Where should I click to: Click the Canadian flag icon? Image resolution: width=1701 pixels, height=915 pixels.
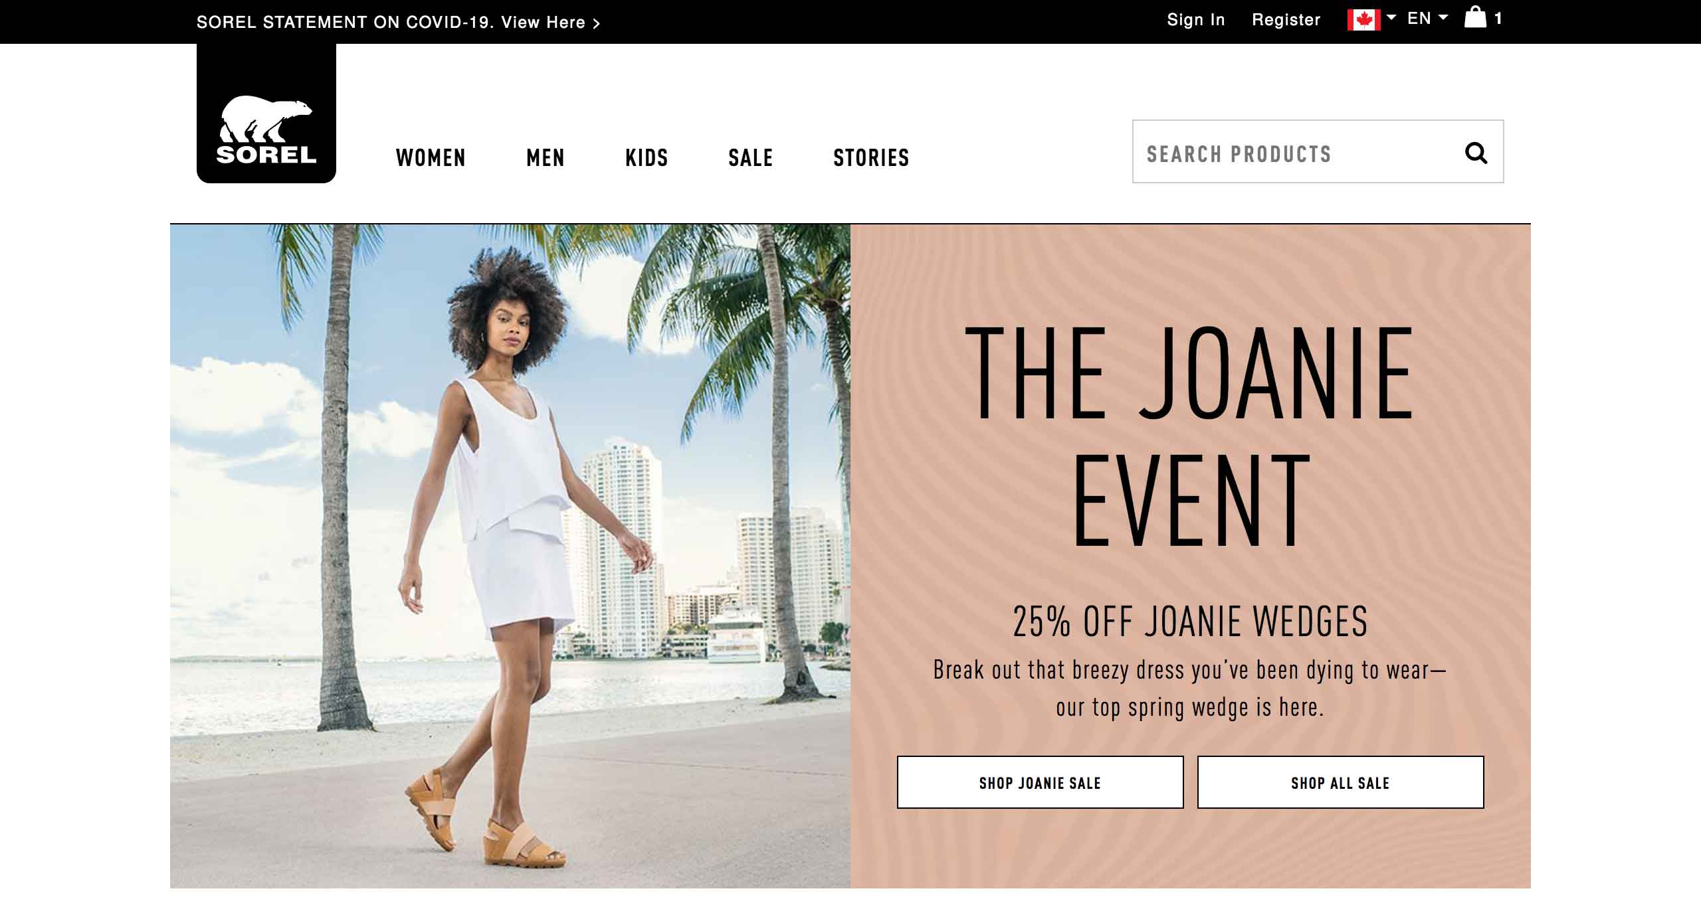pos(1363,19)
